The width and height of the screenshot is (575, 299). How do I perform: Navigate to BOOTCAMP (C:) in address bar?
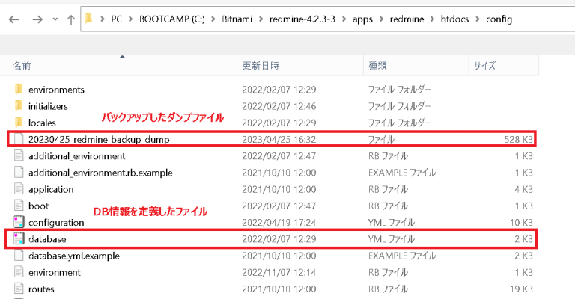click(x=169, y=19)
